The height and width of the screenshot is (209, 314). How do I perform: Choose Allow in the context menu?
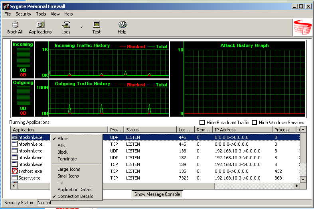(x=76, y=139)
